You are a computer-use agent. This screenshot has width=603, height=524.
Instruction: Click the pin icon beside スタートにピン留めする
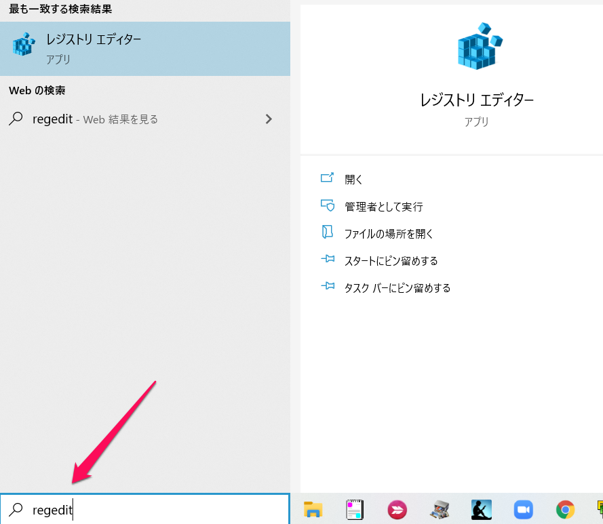(x=328, y=259)
